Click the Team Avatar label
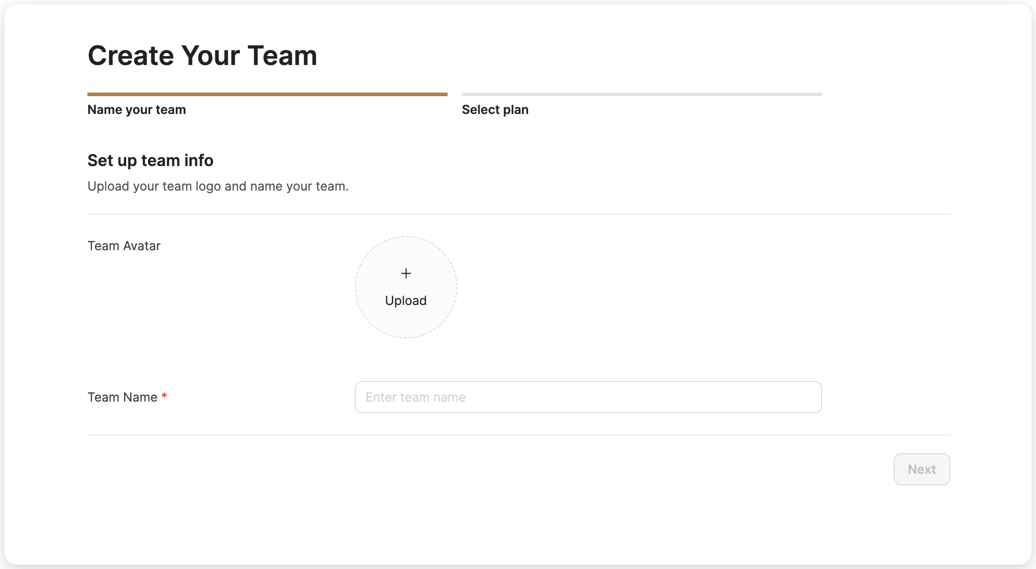Image resolution: width=1036 pixels, height=569 pixels. tap(124, 246)
